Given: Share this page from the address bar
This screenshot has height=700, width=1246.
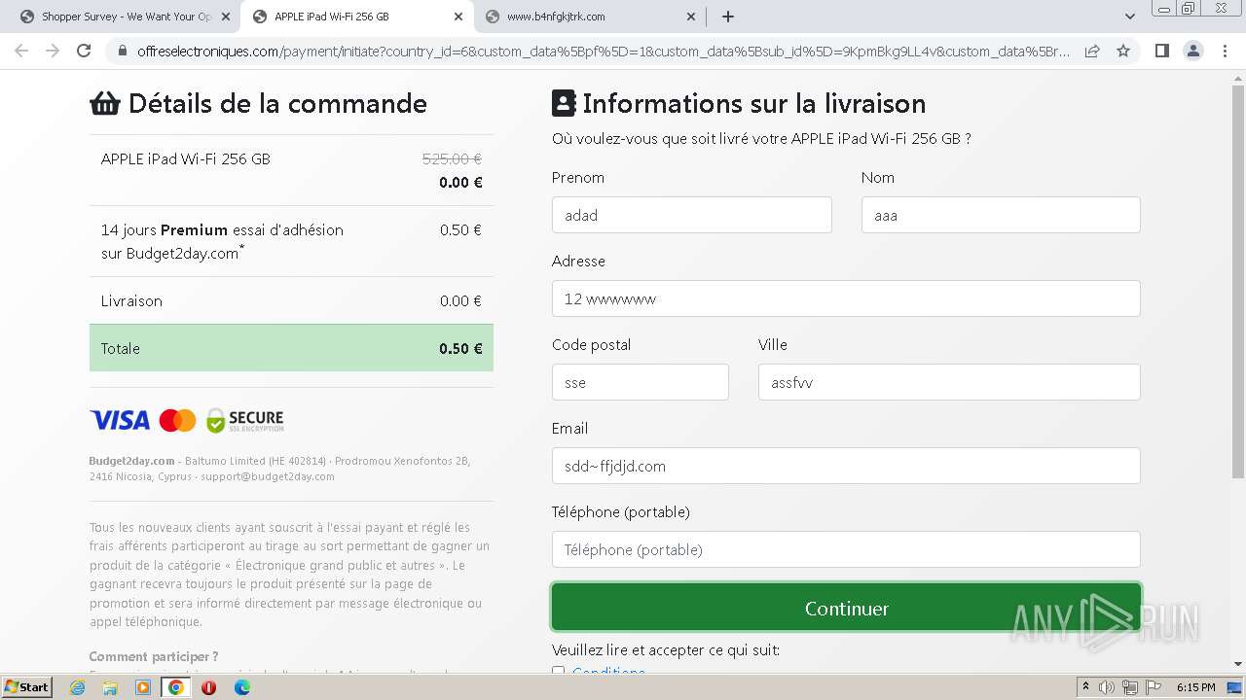Looking at the screenshot, I should click(x=1092, y=51).
